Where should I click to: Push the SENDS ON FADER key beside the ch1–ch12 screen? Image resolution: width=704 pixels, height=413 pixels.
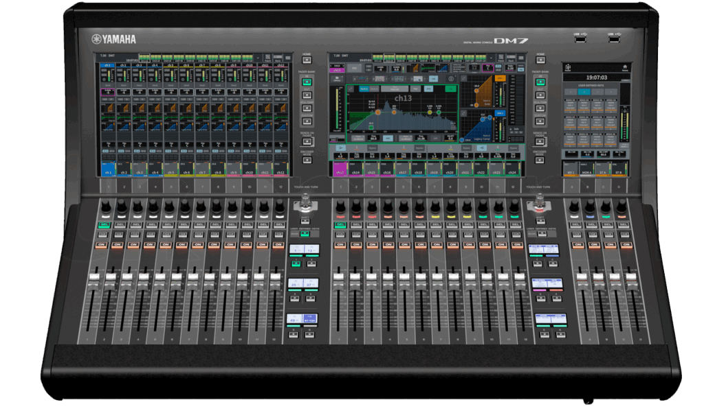pyautogui.click(x=307, y=141)
